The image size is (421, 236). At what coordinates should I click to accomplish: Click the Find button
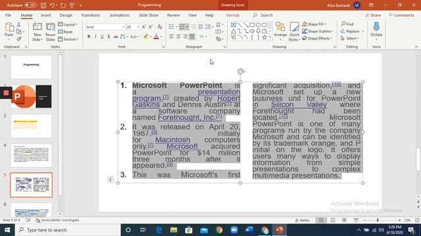tap(347, 24)
